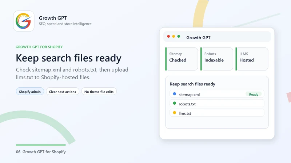This screenshot has width=291, height=163.
Task: Click the panel heading Keep search files ready
Action: coord(192,84)
